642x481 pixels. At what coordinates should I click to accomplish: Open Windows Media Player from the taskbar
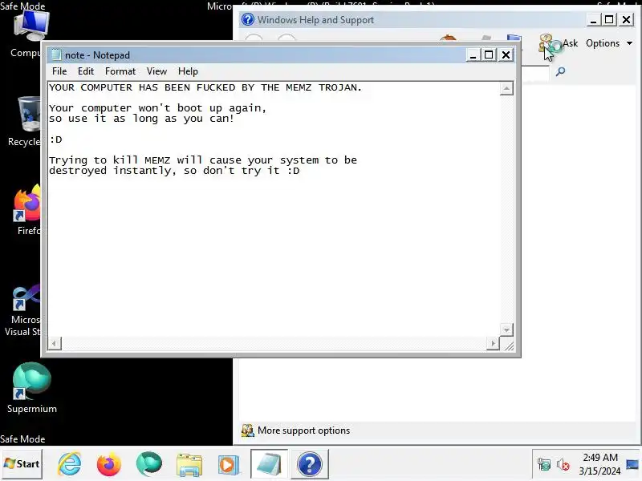click(228, 465)
